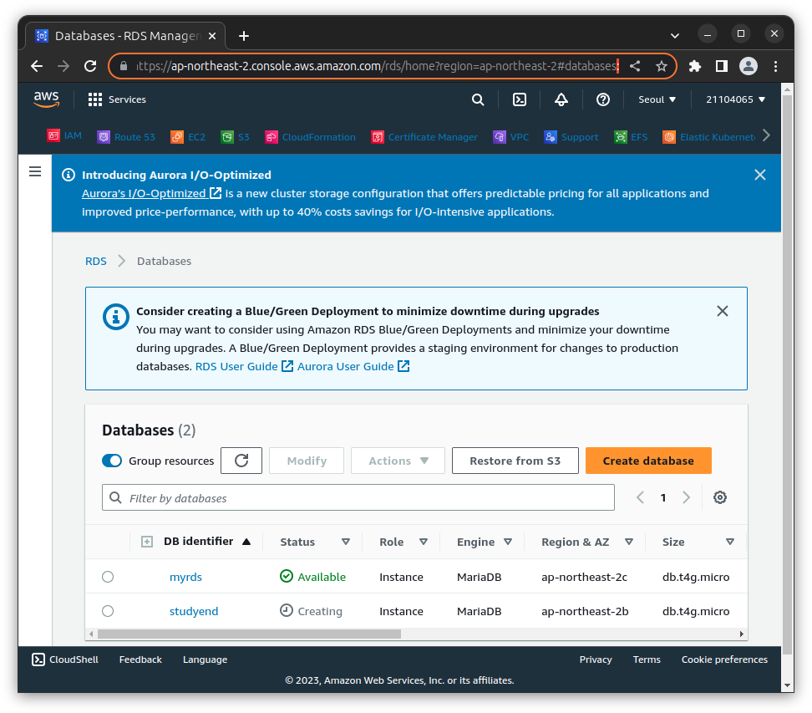Open the S3 service shortcut
Viewport: 812px width, 713px height.
[x=235, y=137]
